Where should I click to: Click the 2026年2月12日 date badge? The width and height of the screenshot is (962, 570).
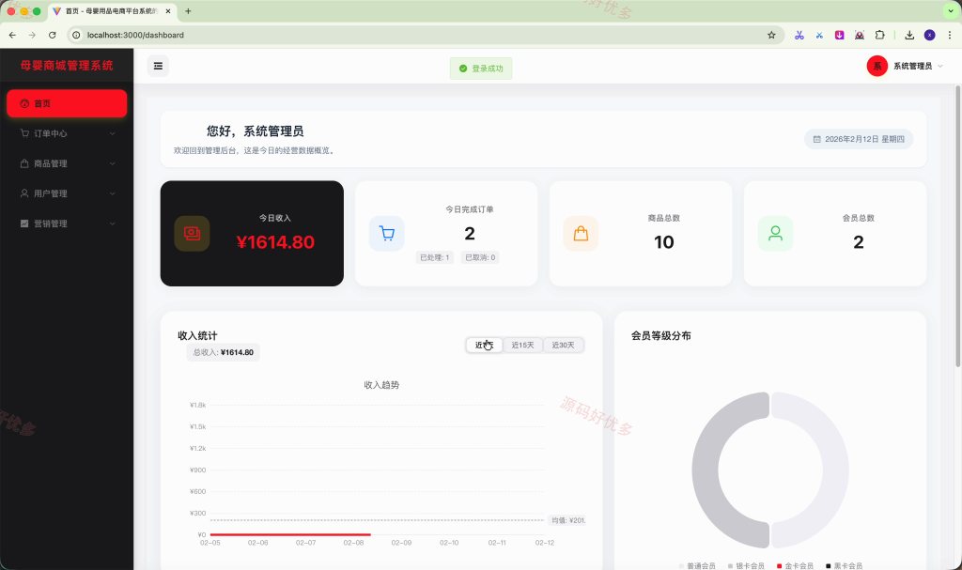pos(859,139)
